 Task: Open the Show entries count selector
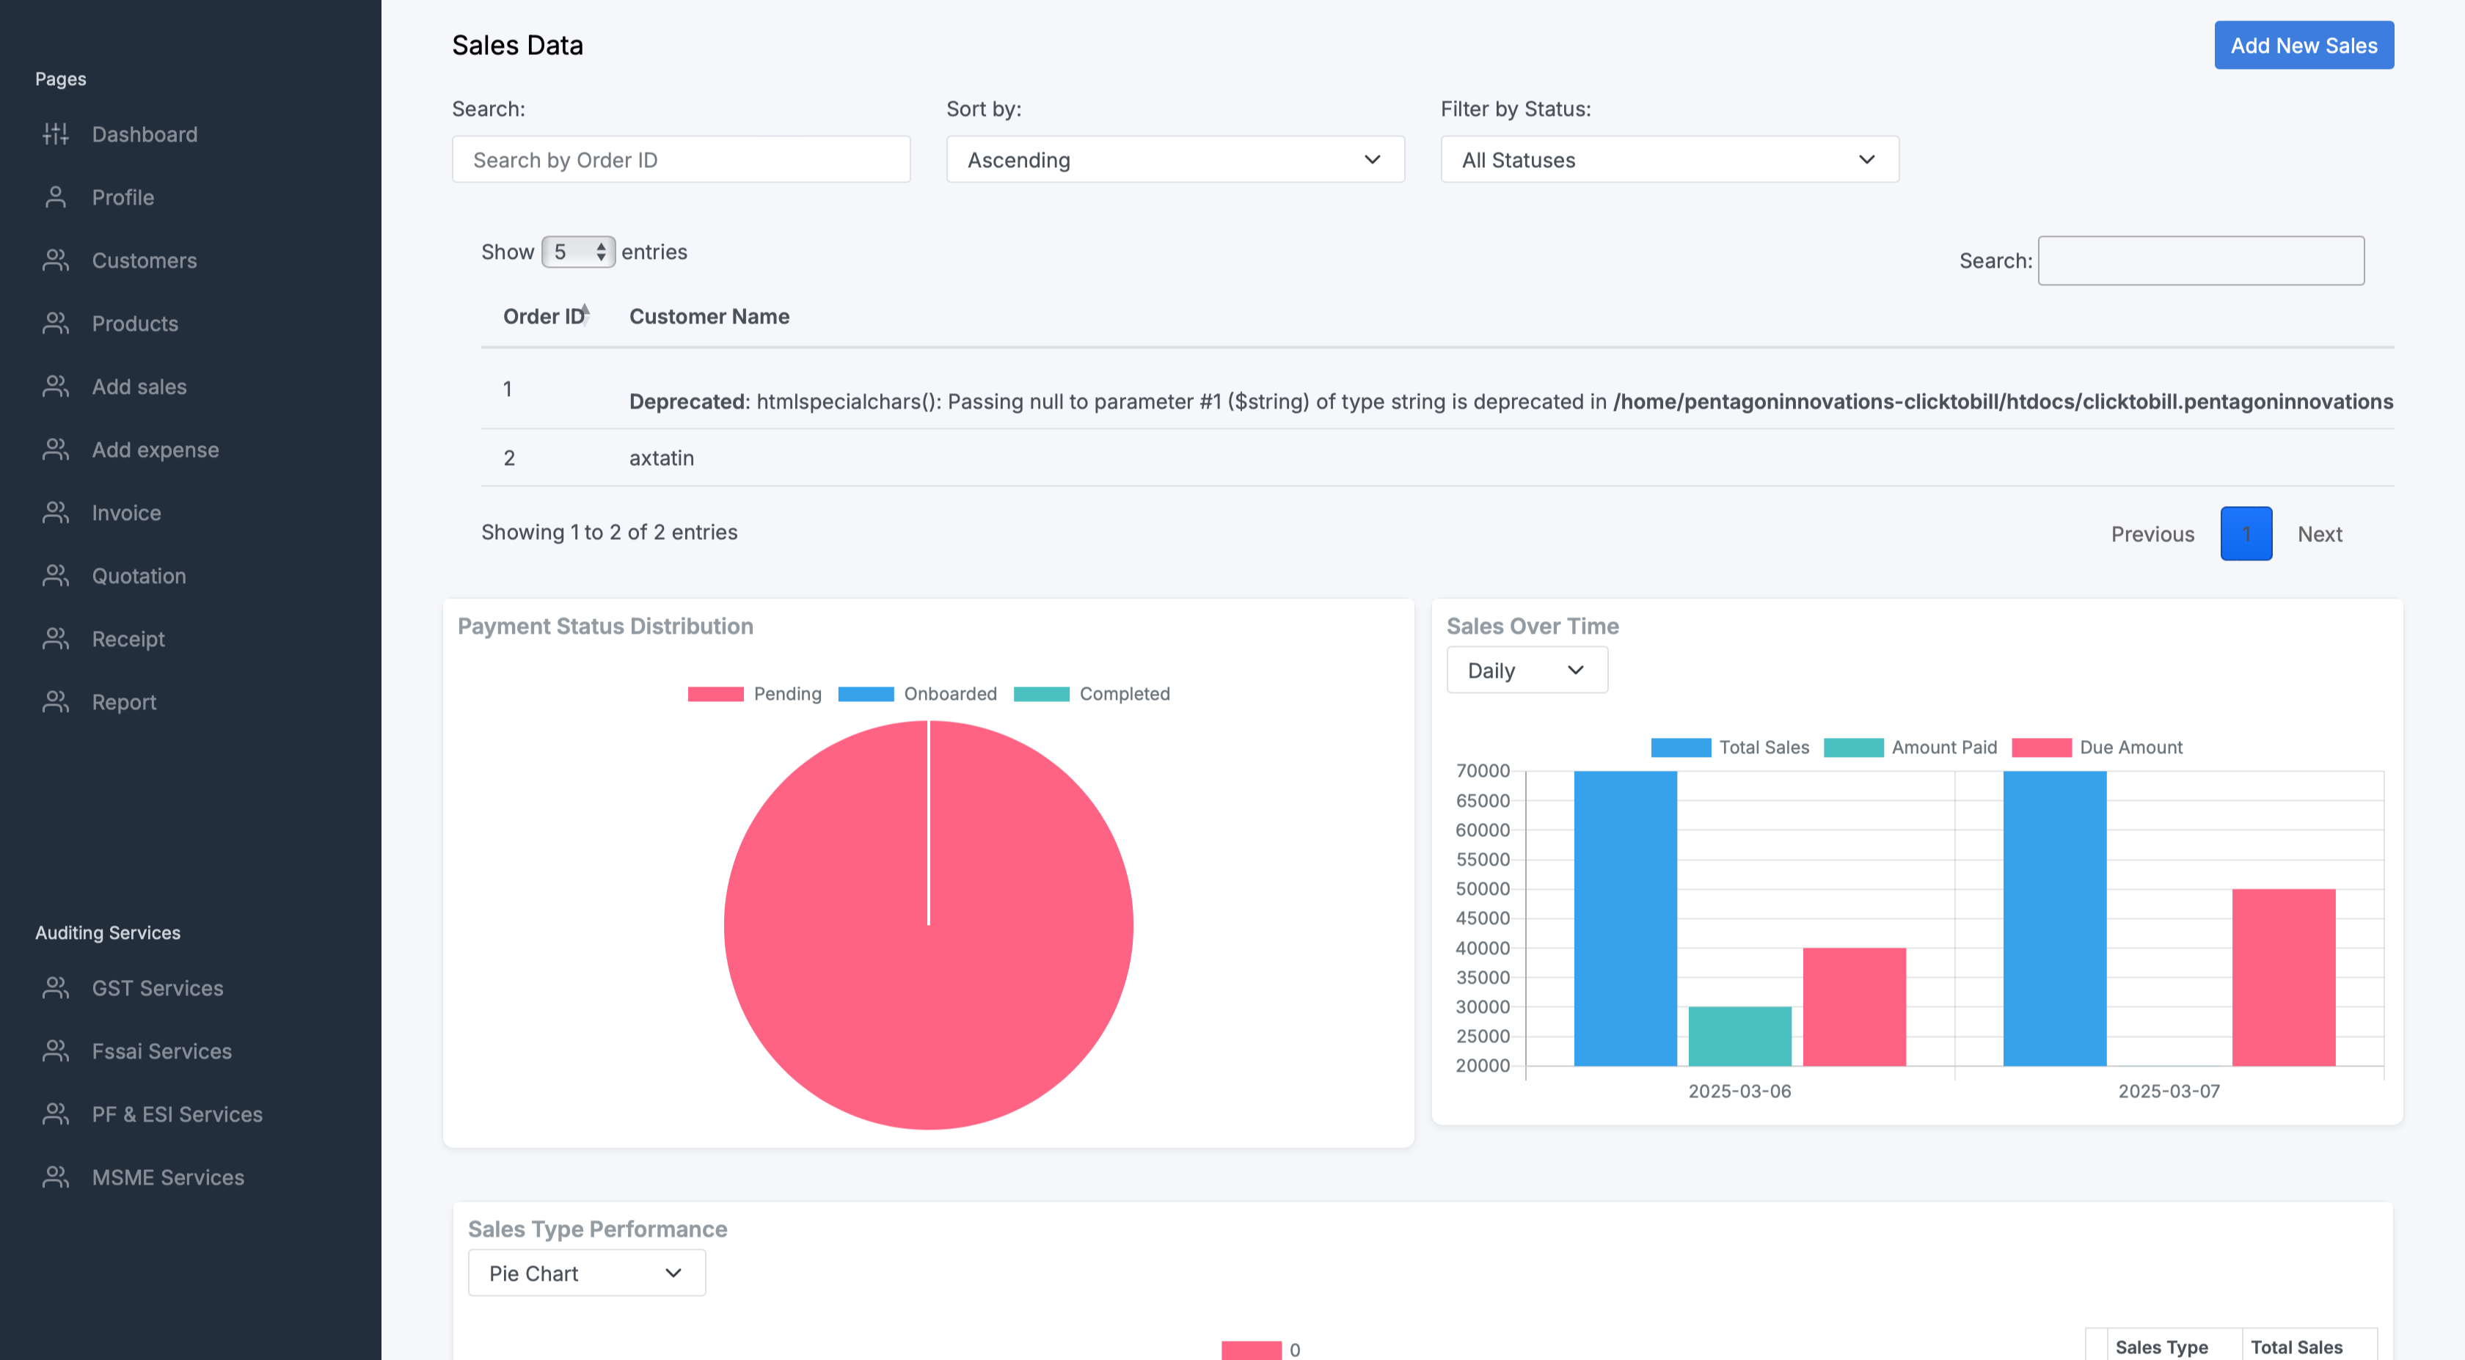[578, 252]
